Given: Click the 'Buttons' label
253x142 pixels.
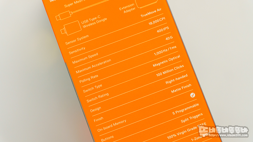Looking at the screenshot, I should 107,139.
